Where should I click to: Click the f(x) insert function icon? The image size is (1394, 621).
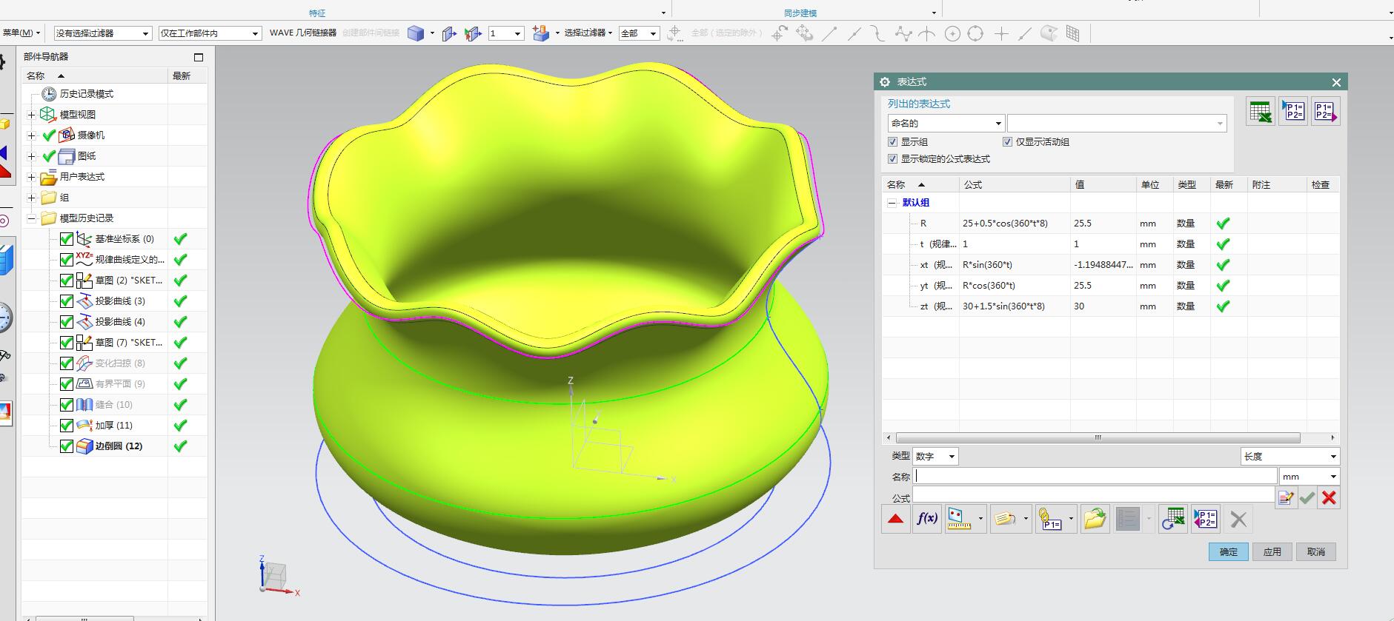[927, 519]
